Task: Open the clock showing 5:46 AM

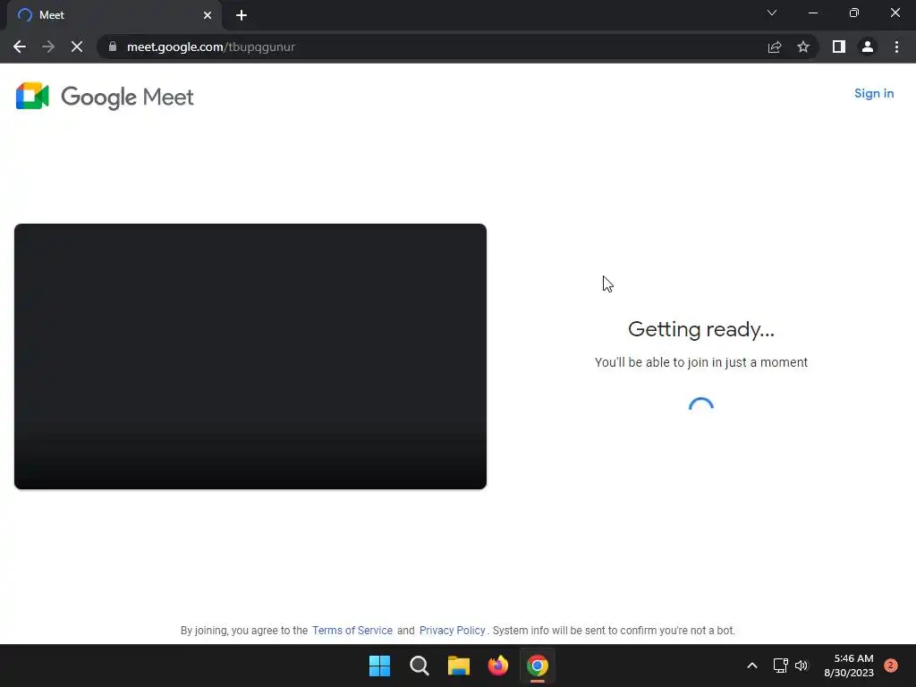Action: (849, 666)
